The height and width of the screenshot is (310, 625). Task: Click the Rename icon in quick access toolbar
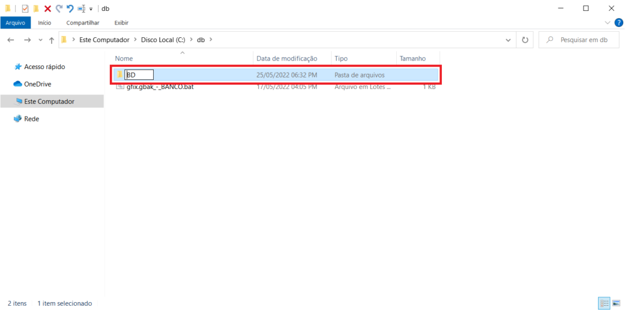(x=81, y=9)
